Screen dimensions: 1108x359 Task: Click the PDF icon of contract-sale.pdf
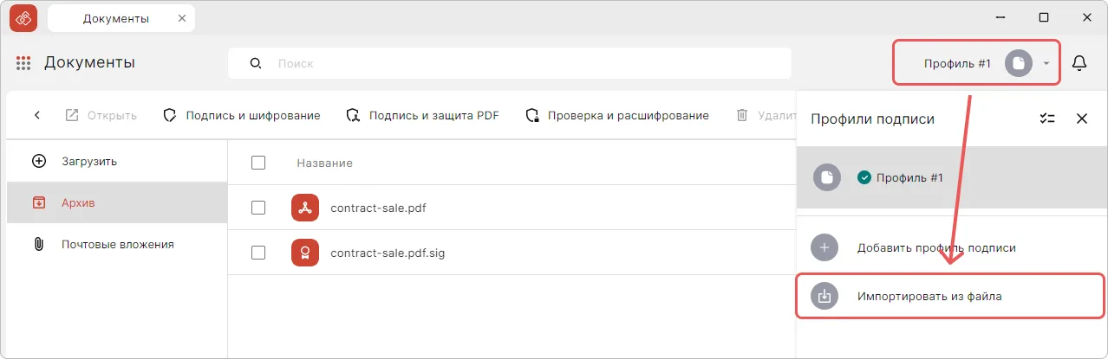(305, 208)
